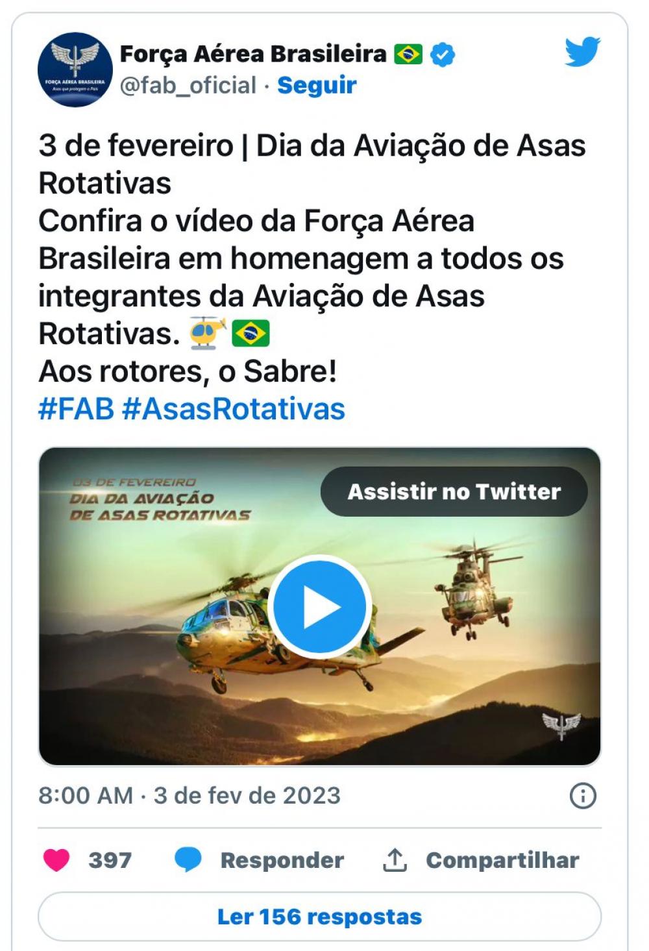Click the Responder label

pos(282,860)
